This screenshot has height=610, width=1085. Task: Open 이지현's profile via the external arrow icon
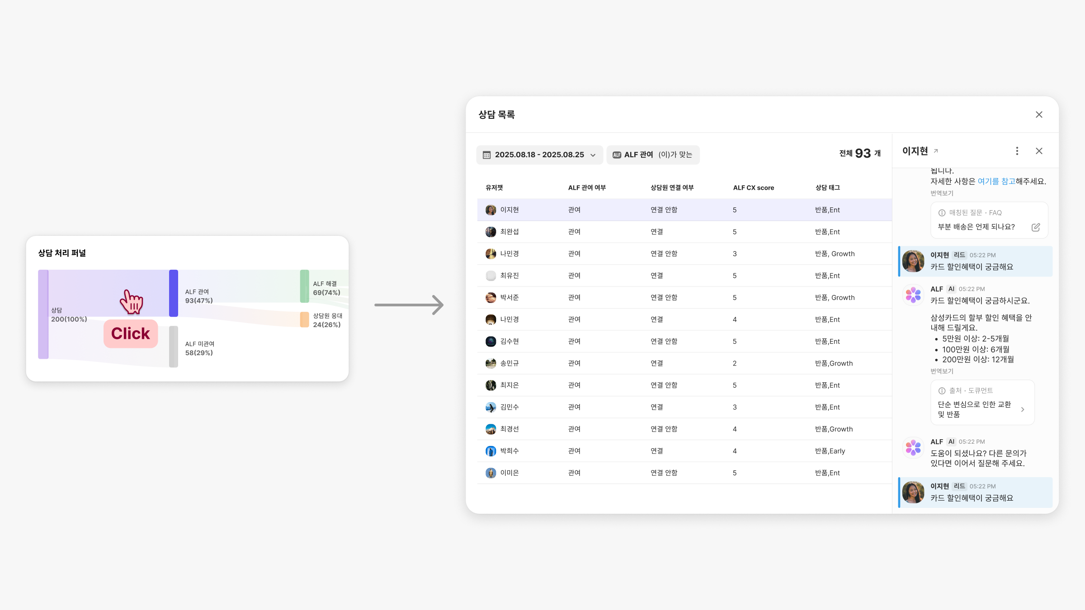pos(936,151)
